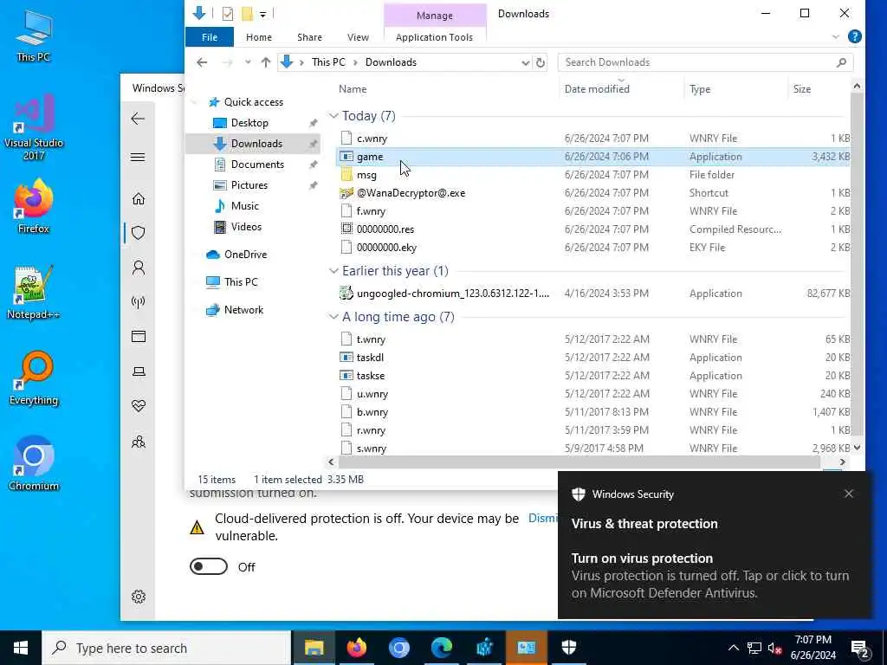This screenshot has height=665, width=887.
Task: Select the @WanaDecryptor@.exe shortcut file
Action: 411,193
